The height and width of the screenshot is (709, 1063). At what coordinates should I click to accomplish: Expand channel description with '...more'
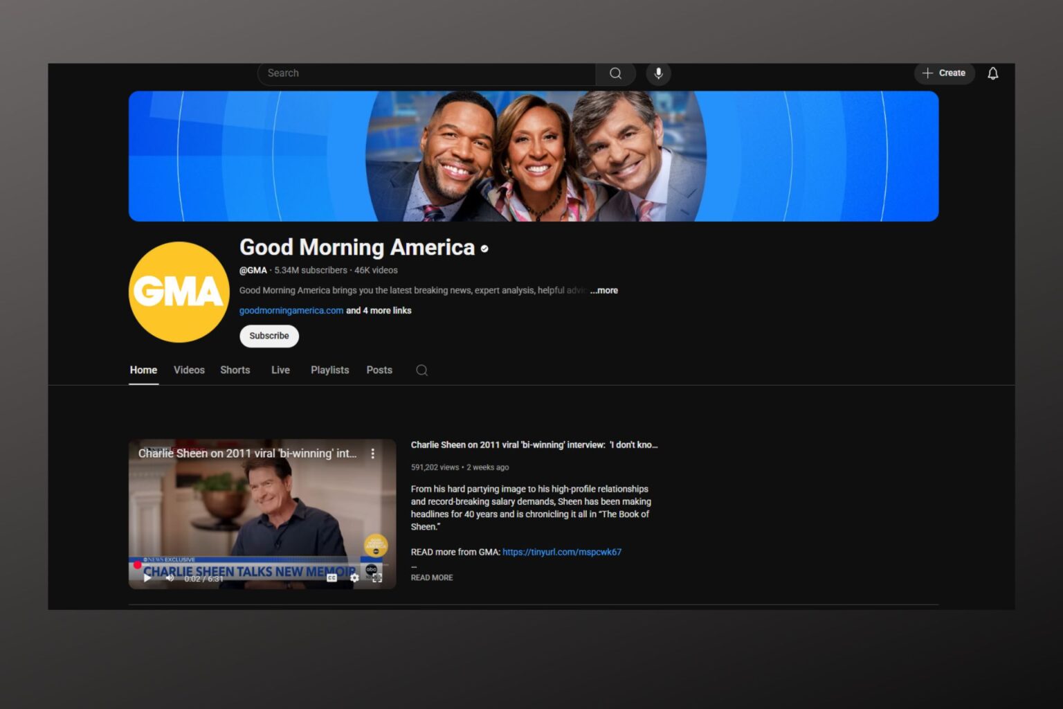point(603,291)
